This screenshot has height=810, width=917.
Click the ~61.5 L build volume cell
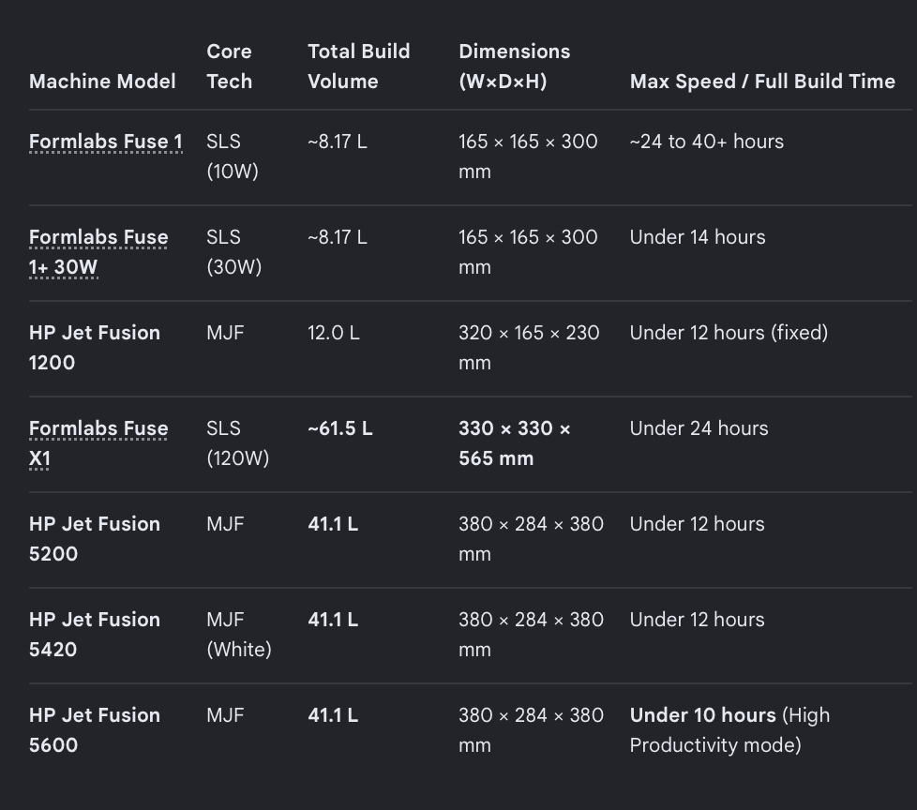[340, 428]
